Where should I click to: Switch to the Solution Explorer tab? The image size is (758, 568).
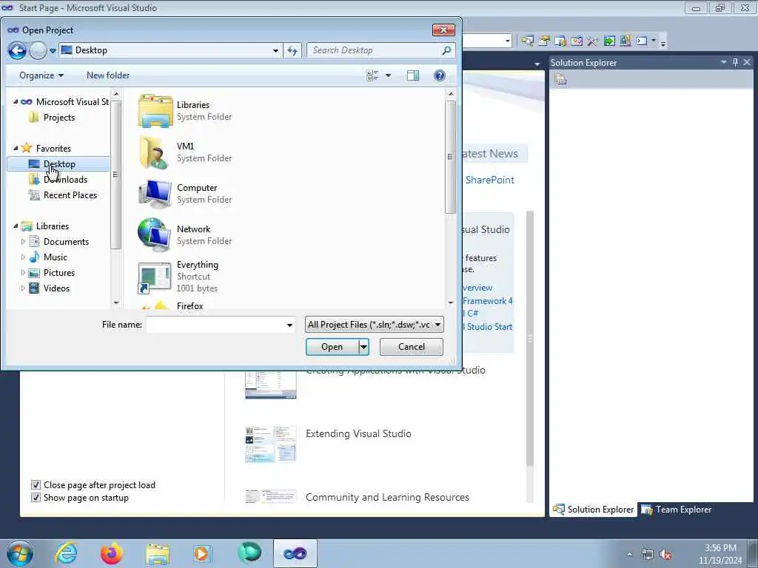pos(593,510)
